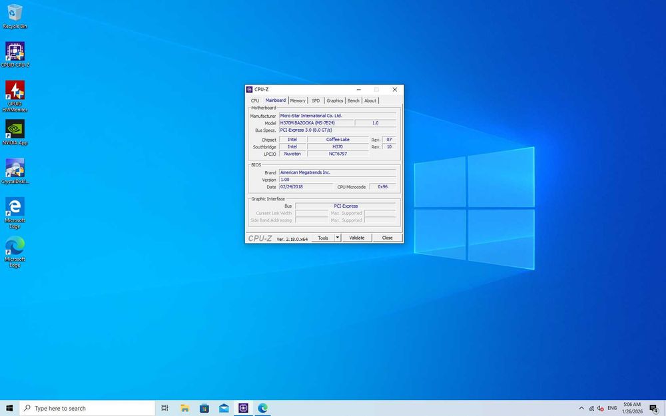Click the Southbridge row 'Intel' value
This screenshot has height=416, width=666.
[x=292, y=146]
